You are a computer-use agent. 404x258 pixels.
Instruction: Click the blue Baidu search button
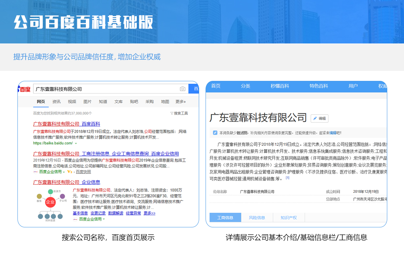tap(194, 89)
